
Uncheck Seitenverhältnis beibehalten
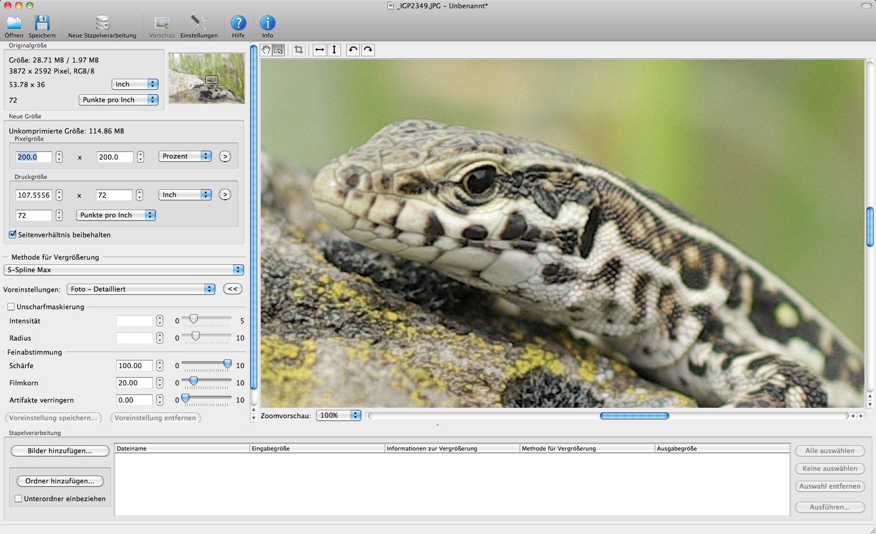coord(13,235)
